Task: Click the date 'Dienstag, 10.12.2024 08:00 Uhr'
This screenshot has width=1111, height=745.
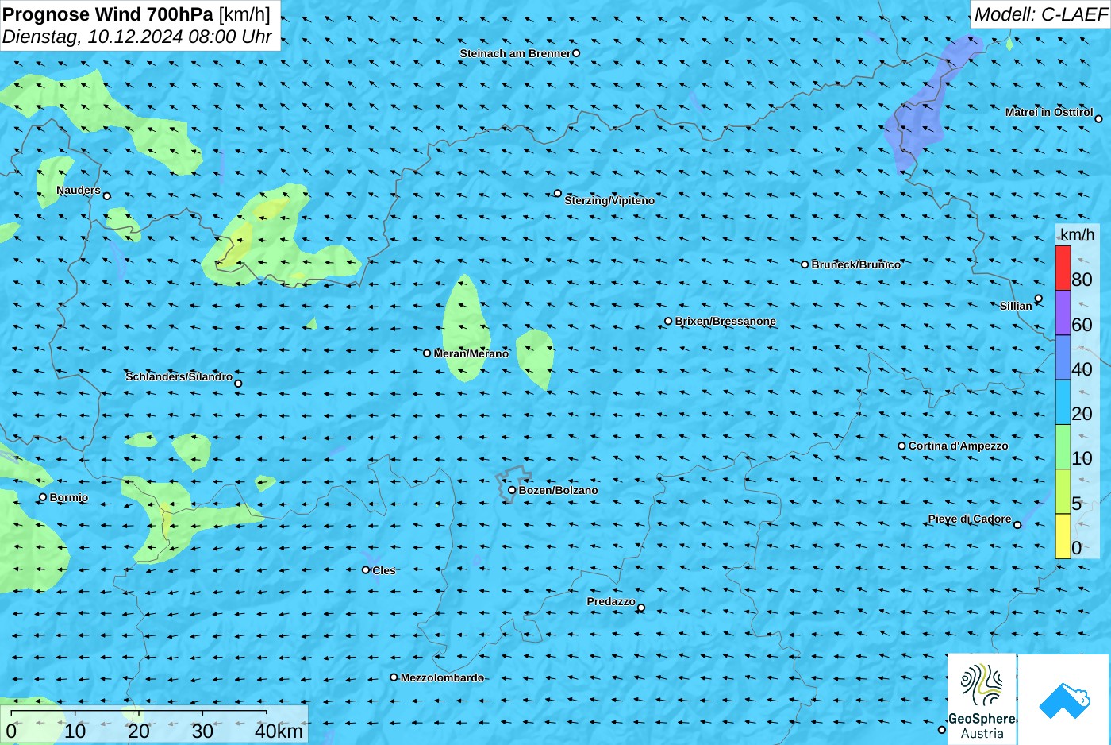Action: click(x=136, y=37)
